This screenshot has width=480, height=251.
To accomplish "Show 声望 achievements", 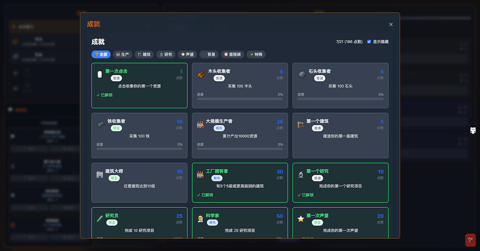I will pyautogui.click(x=187, y=55).
